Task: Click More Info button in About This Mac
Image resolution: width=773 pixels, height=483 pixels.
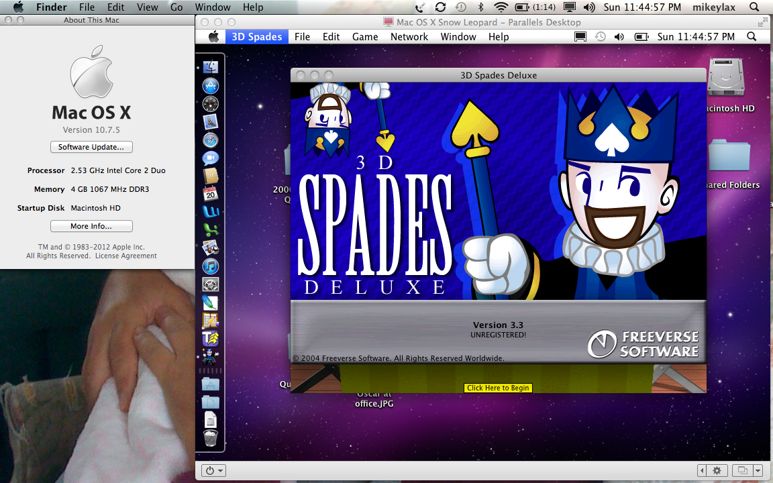Action: (91, 226)
